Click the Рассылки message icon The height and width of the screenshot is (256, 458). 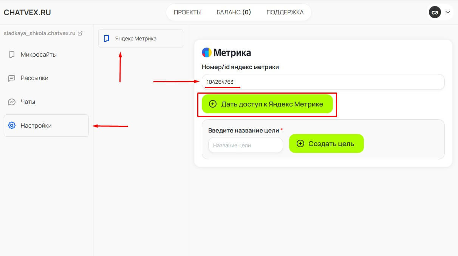12,78
